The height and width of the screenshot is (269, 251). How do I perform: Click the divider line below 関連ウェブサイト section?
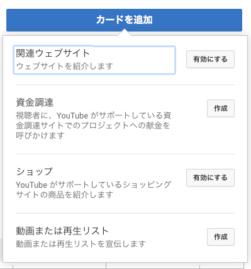point(125,85)
